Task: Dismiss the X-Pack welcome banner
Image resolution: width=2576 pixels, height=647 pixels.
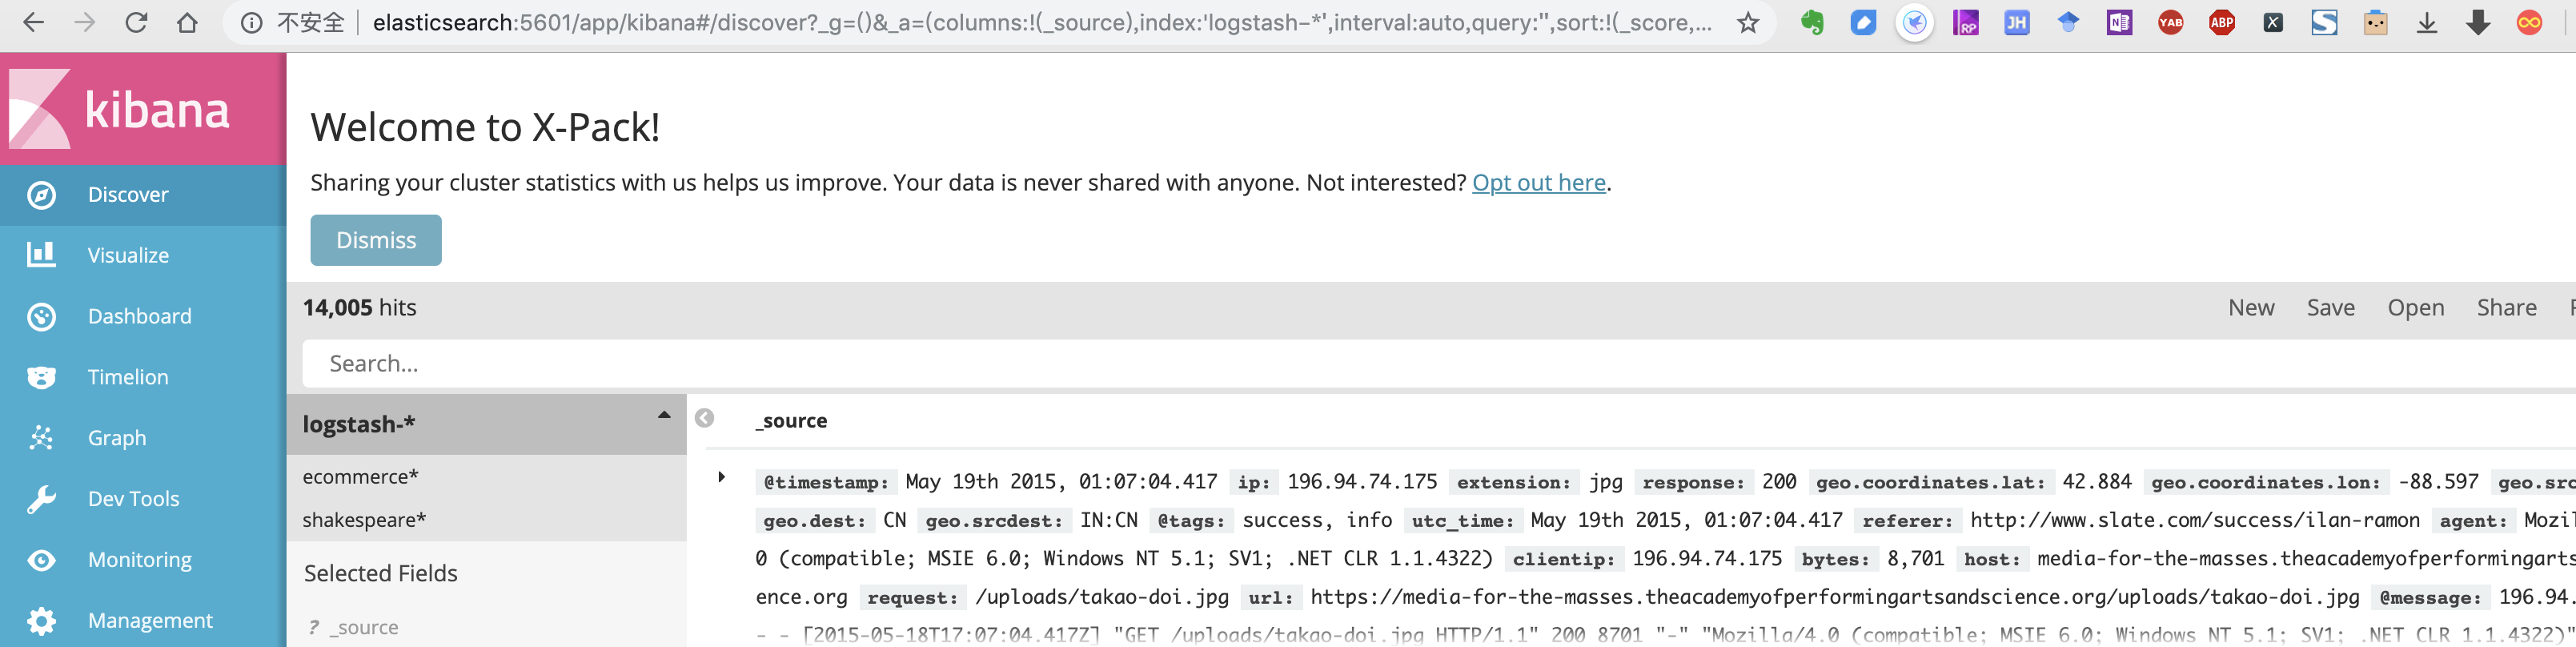Action: 376,240
